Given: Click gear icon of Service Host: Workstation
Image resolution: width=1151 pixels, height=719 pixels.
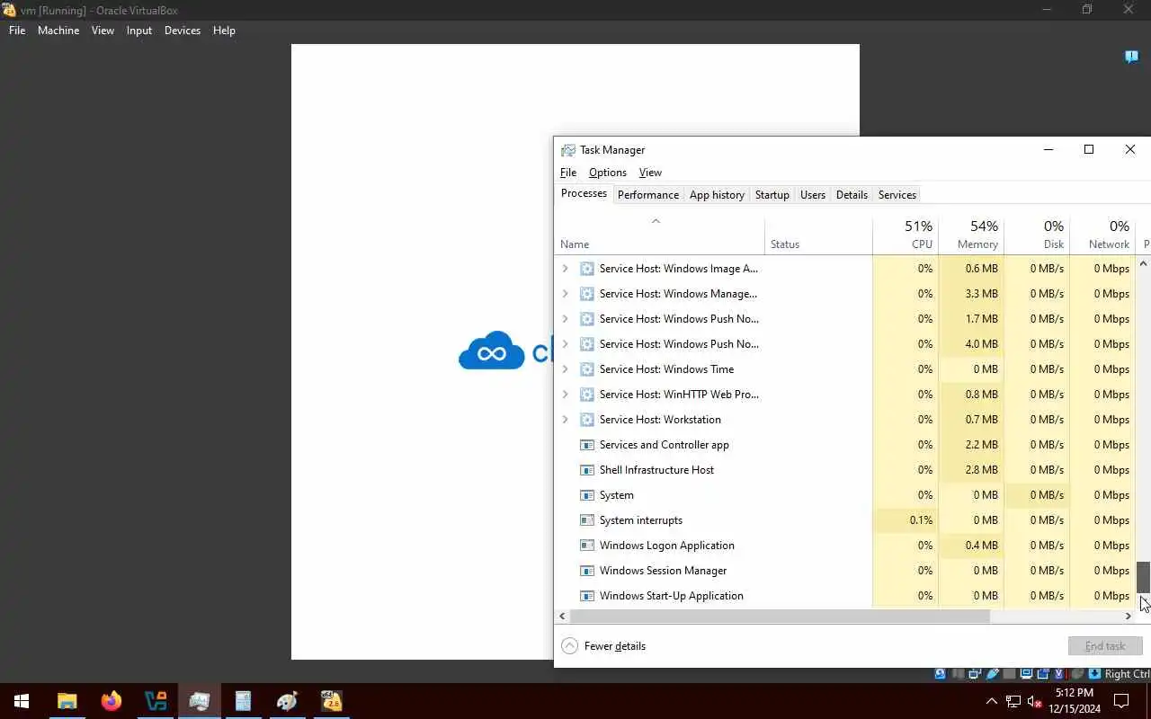Looking at the screenshot, I should pyautogui.click(x=587, y=420).
